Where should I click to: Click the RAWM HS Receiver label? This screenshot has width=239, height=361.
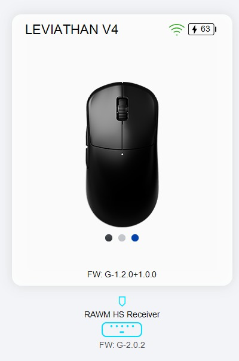pyautogui.click(x=122, y=314)
